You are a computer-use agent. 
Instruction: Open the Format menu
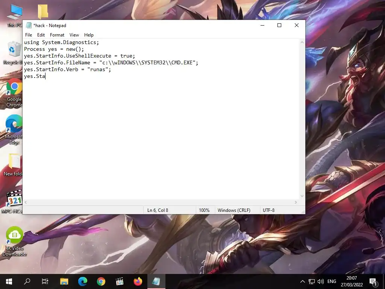[57, 35]
